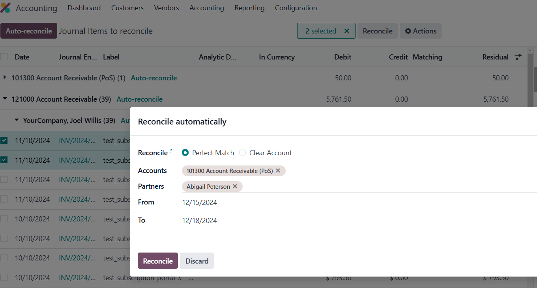The width and height of the screenshot is (539, 288).
Task: Expand the 101300 Account Receivable (PoS) group
Action: click(5, 78)
